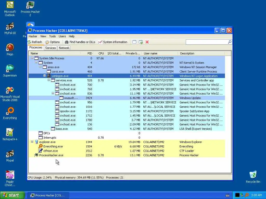Click Find handles or DLLs
This screenshot has height=199, width=266.
tap(80, 42)
